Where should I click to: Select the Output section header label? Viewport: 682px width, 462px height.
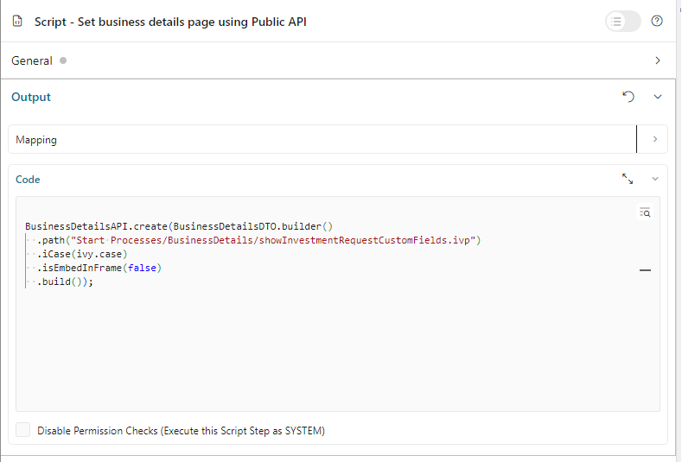coord(31,97)
